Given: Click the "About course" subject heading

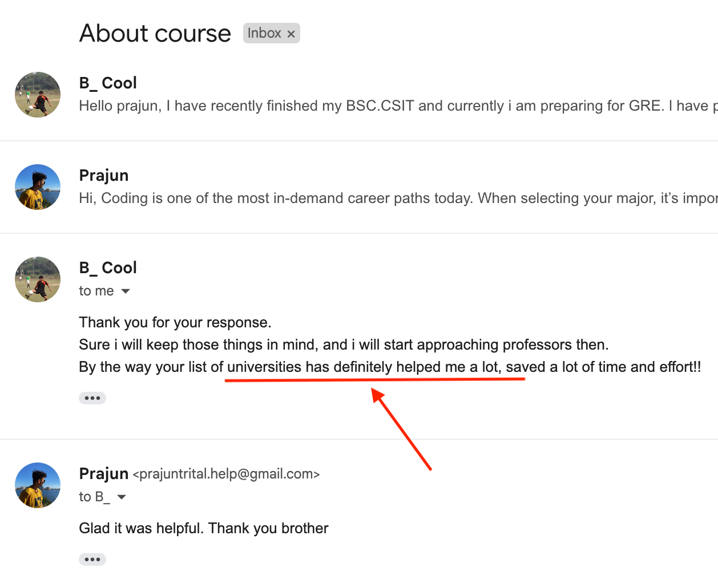Looking at the screenshot, I should tap(155, 33).
